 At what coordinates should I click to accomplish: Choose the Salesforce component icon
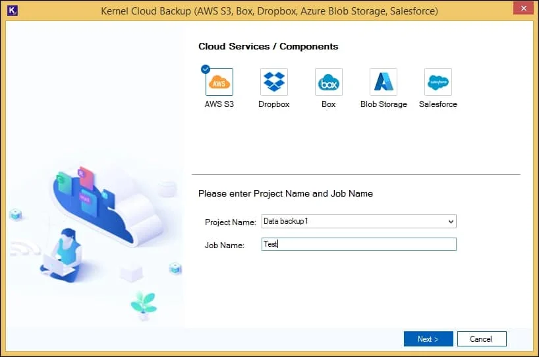(438, 82)
